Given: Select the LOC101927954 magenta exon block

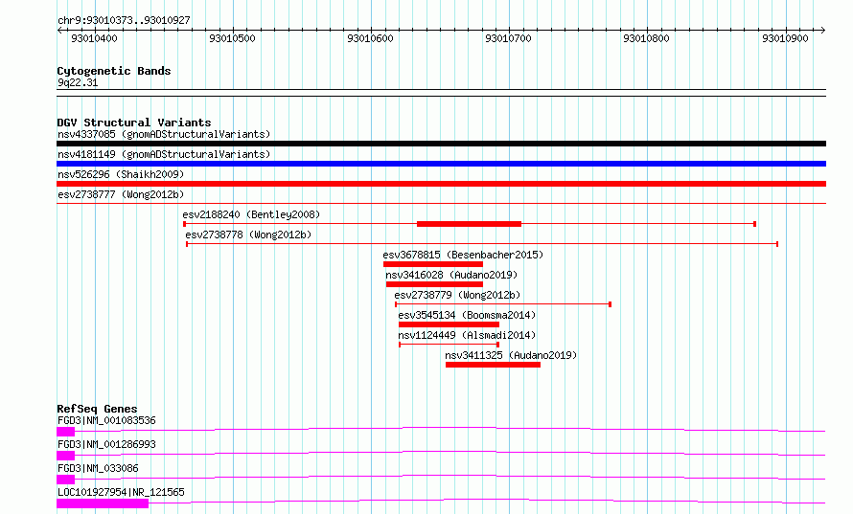Looking at the screenshot, I should click(103, 503).
